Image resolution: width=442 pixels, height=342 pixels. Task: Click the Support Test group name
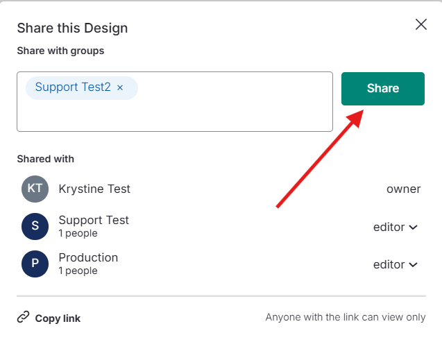tap(94, 220)
